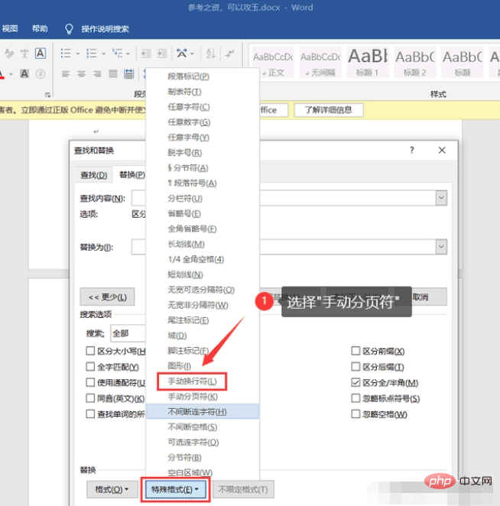The width and height of the screenshot is (500, 506).
Task: Click the lightbulb 操作说明搜索 icon
Action: pos(69,29)
